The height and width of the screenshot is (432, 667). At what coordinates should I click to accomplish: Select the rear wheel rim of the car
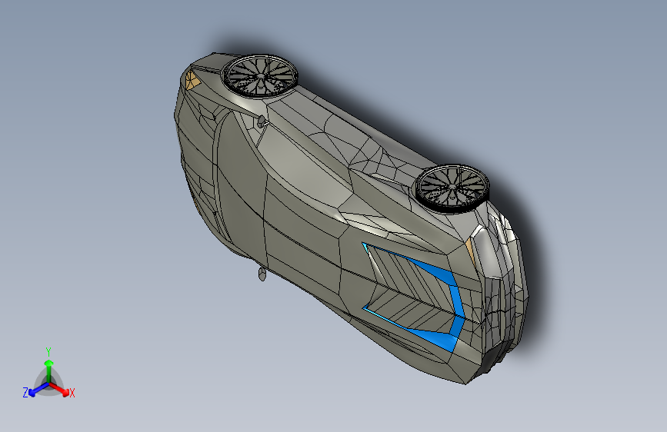(x=452, y=188)
